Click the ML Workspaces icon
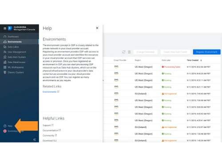222x167 pixels. coord(5,67)
